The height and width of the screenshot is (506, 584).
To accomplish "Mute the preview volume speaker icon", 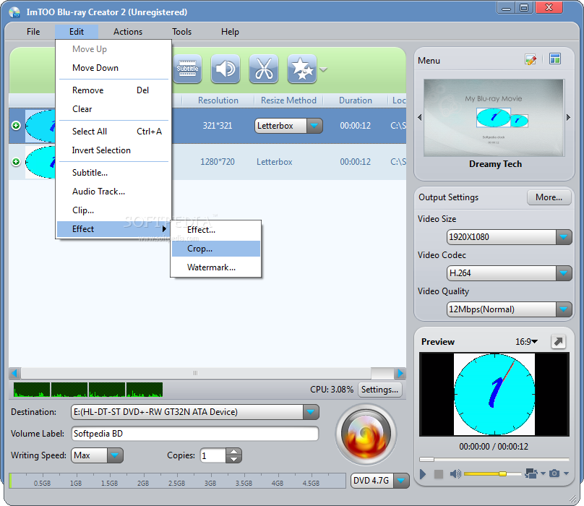I will coord(455,473).
